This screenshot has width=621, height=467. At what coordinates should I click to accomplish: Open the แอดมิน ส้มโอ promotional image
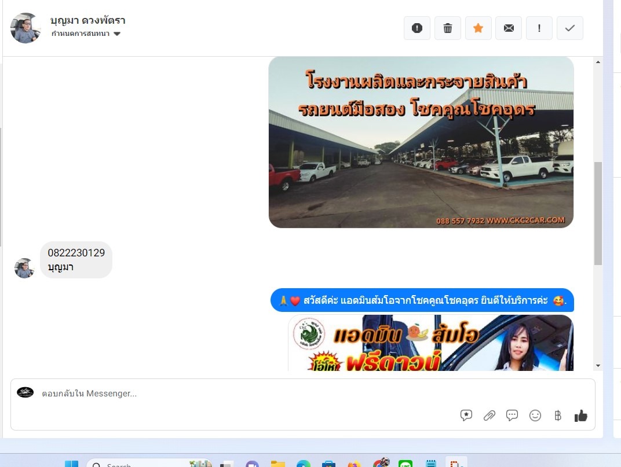pos(430,343)
